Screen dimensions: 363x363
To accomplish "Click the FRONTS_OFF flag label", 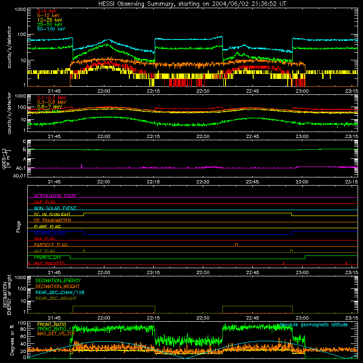I will pos(48,257).
